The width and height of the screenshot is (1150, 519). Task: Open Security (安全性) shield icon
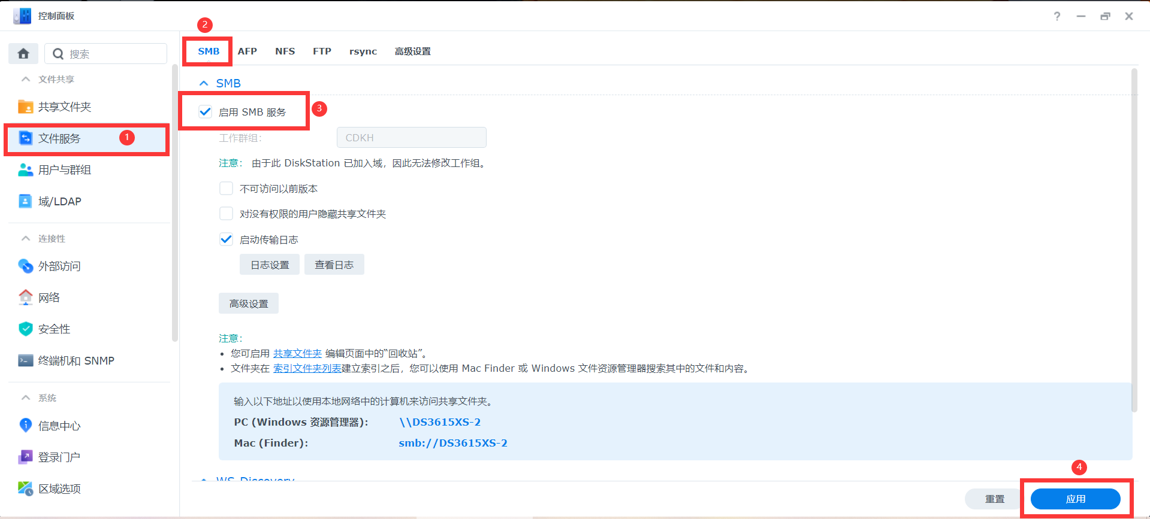pos(25,329)
